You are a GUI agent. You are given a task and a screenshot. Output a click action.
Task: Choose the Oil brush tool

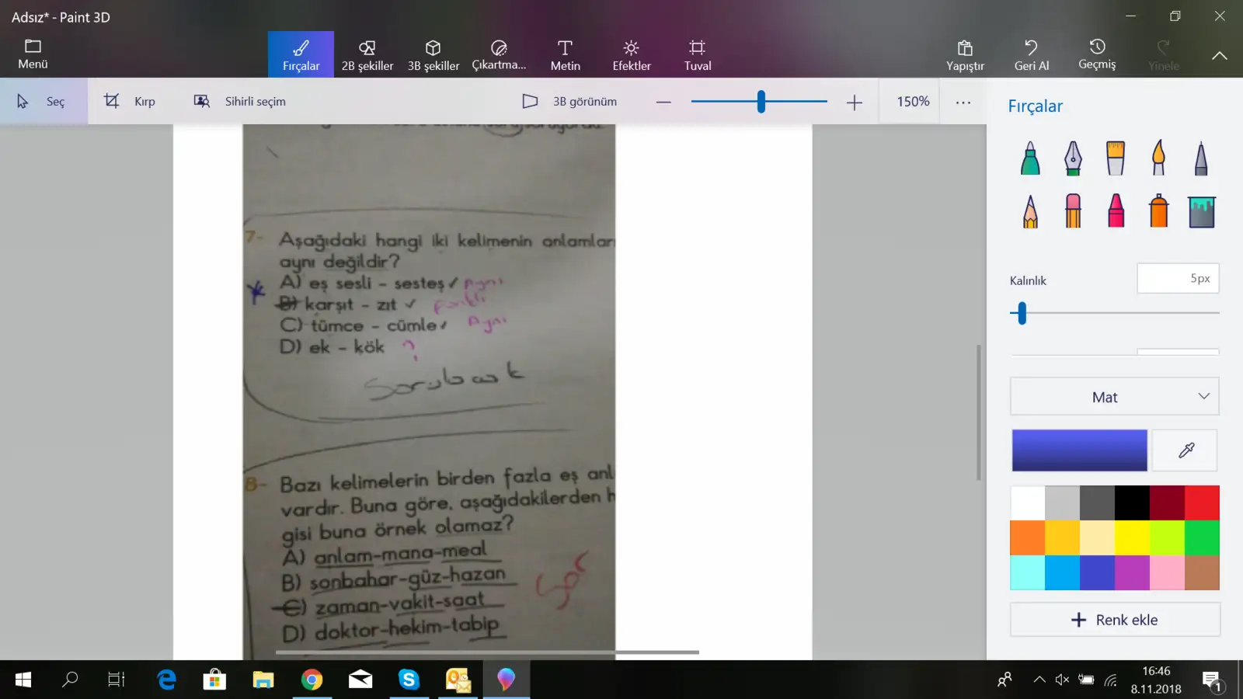[1116, 158]
